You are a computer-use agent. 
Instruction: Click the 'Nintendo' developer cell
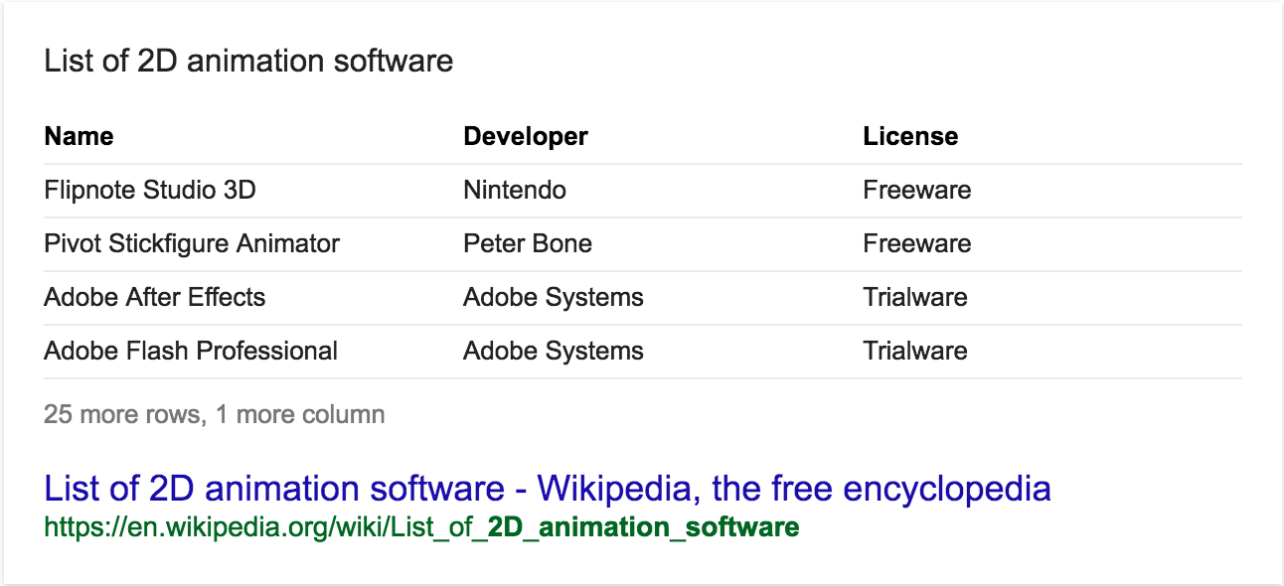[515, 190]
